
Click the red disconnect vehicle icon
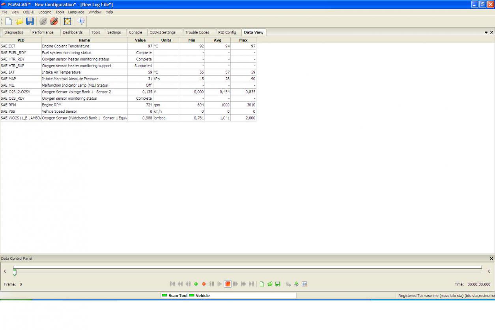[54, 22]
